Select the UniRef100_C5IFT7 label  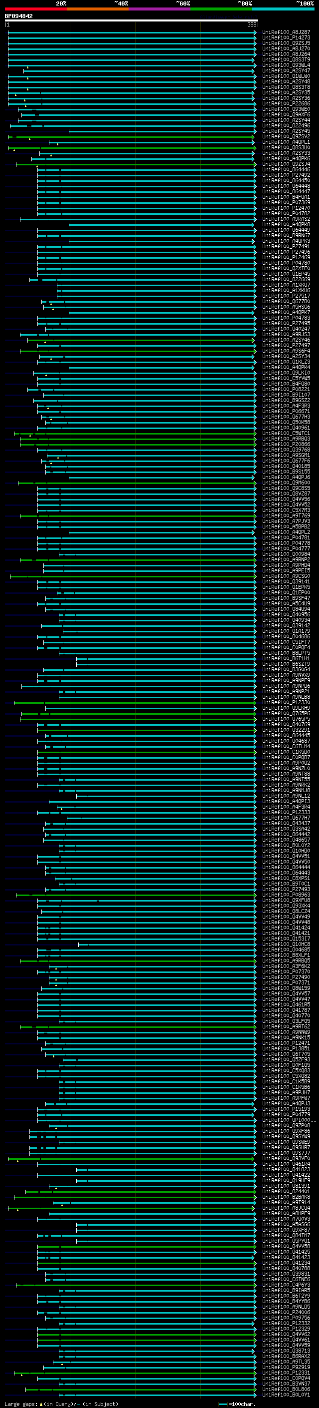coord(286,642)
